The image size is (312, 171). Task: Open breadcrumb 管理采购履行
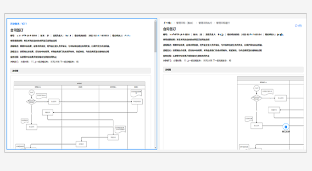point(223,23)
